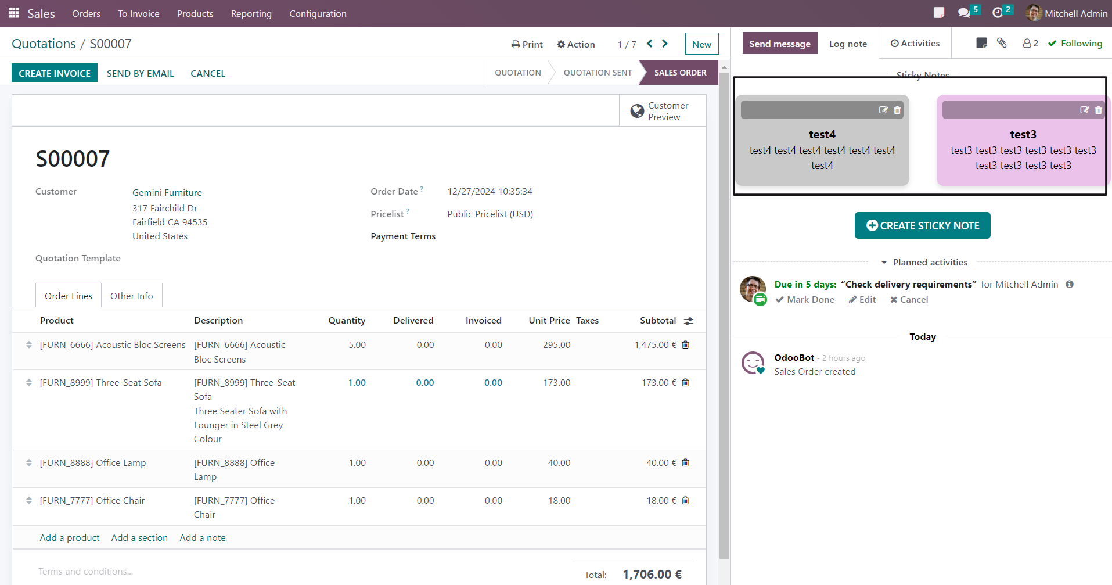Screen dimensions: 1112x585
Task: Cancel the planned activity
Action: (909, 299)
